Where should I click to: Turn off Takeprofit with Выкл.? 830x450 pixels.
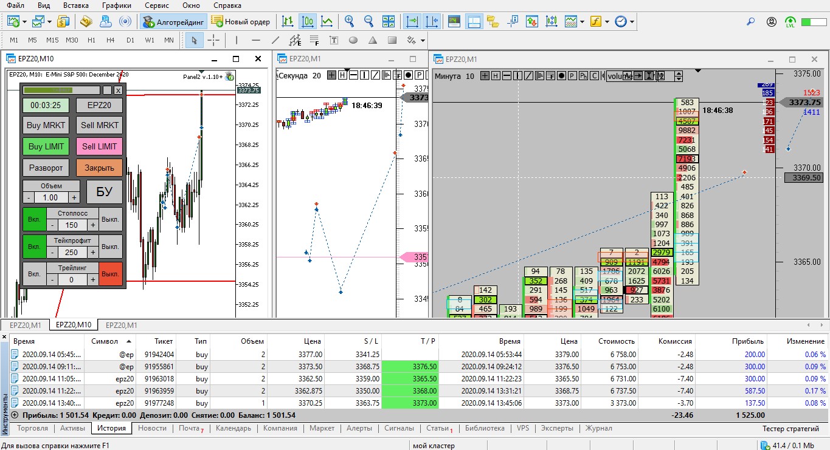pyautogui.click(x=111, y=247)
